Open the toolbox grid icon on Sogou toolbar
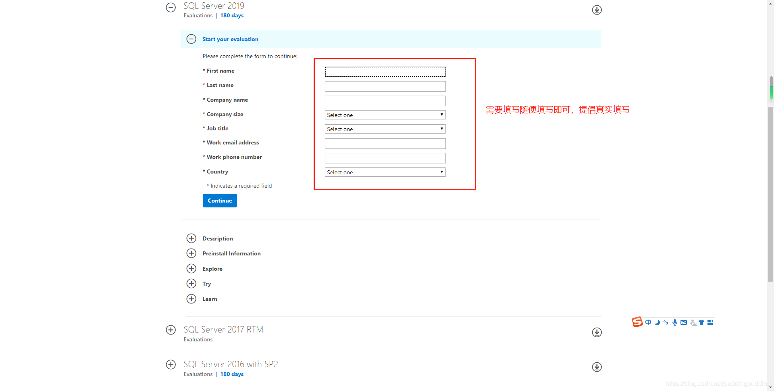Viewport: 774px width, 391px height. (x=710, y=322)
